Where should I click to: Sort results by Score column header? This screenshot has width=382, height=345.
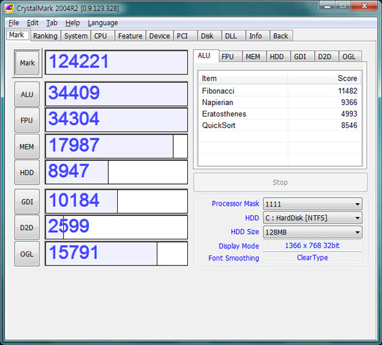[x=324, y=78]
